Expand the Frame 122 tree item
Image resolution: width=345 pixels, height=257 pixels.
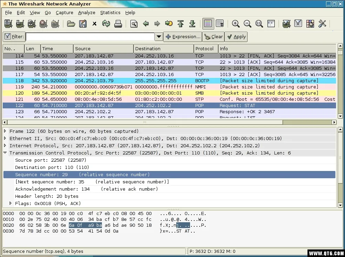click(x=4, y=131)
